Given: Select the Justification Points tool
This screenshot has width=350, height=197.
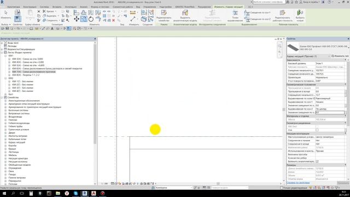Looking at the screenshot, I should (235, 16).
